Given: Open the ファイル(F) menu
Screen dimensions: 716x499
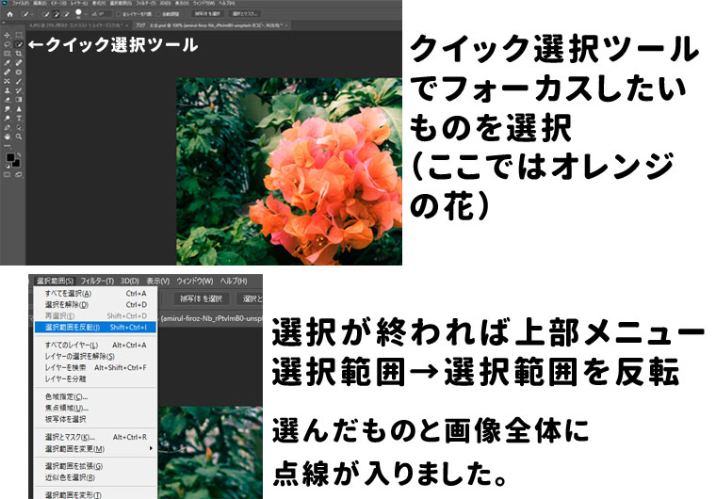Looking at the screenshot, I should [x=21, y=3].
